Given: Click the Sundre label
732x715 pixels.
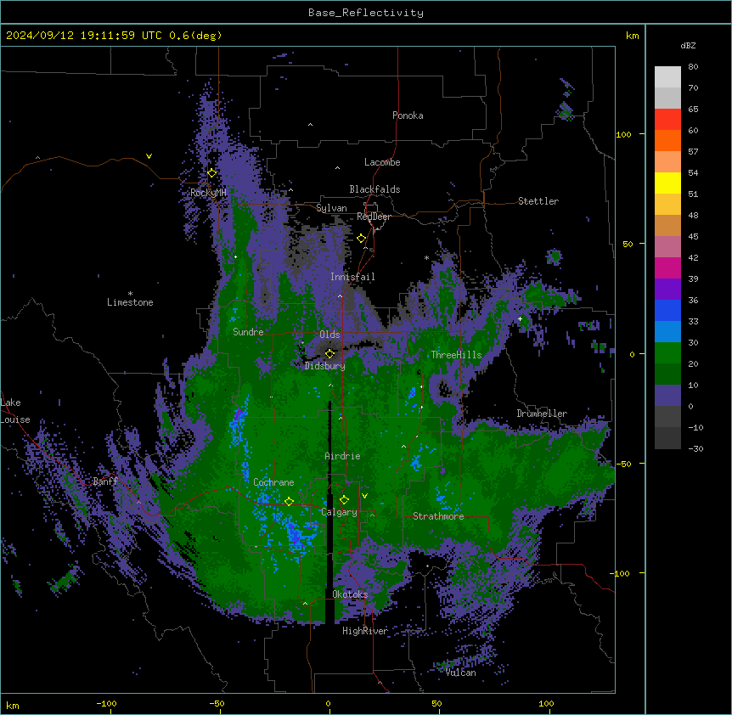Looking at the screenshot, I should click(248, 332).
